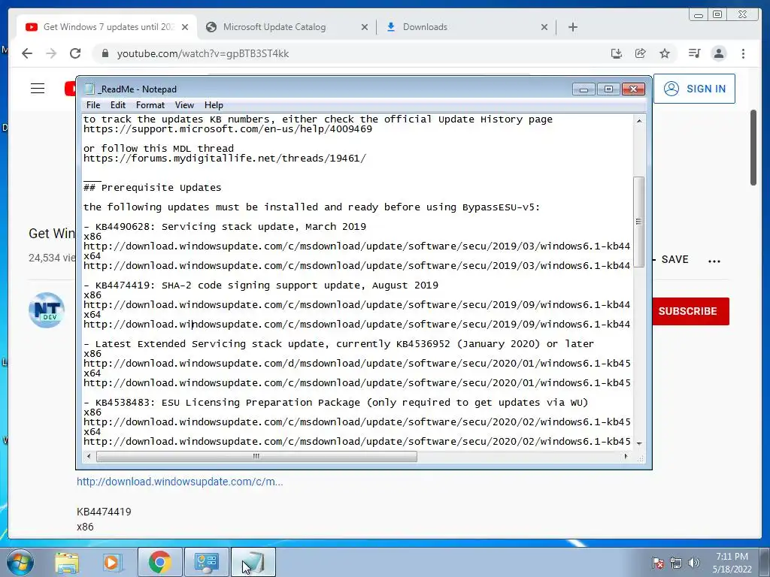Click Notepad horizontal scrollbar left arrow
The image size is (770, 577).
point(89,456)
